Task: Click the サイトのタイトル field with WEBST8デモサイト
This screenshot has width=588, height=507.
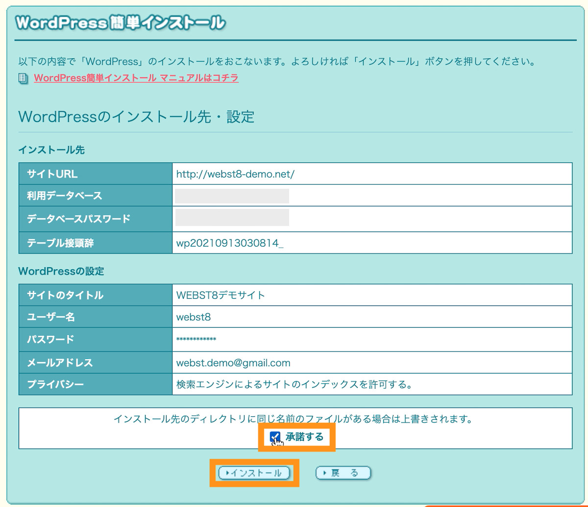Action: coord(343,294)
